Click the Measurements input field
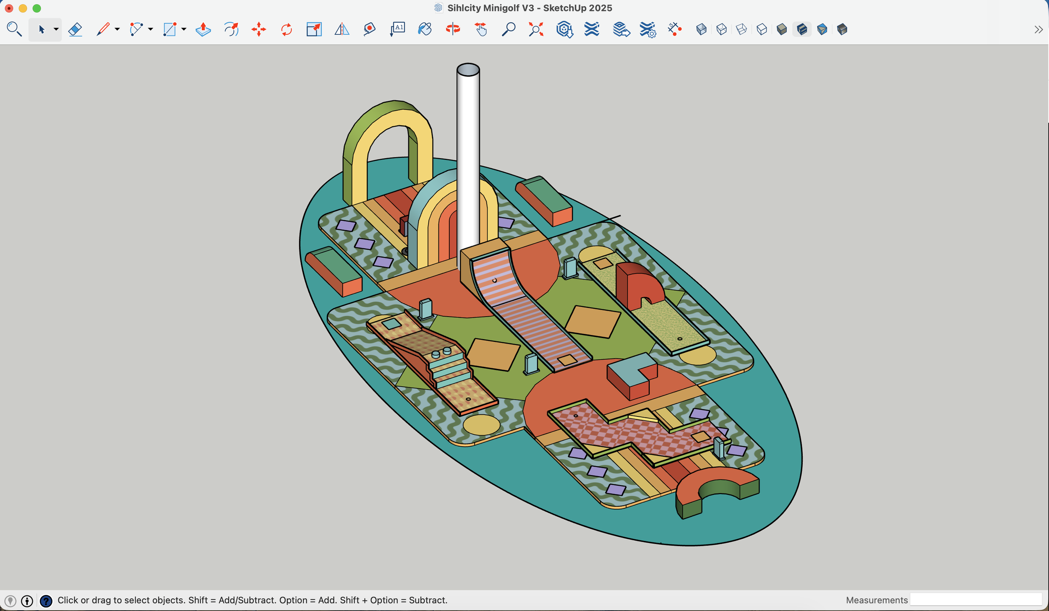Viewport: 1049px width, 611px height. [x=976, y=600]
